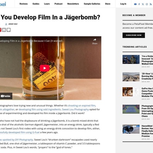153x153 pixels.
Task: Open the Learn menu
Action: (x=47, y=4)
